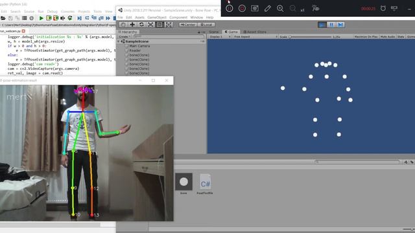Toggle Unity Pause button
The height and width of the screenshot is (233, 415).
click(x=331, y=25)
